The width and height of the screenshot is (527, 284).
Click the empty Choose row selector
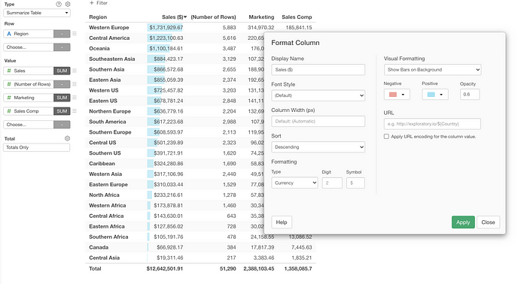click(29, 47)
